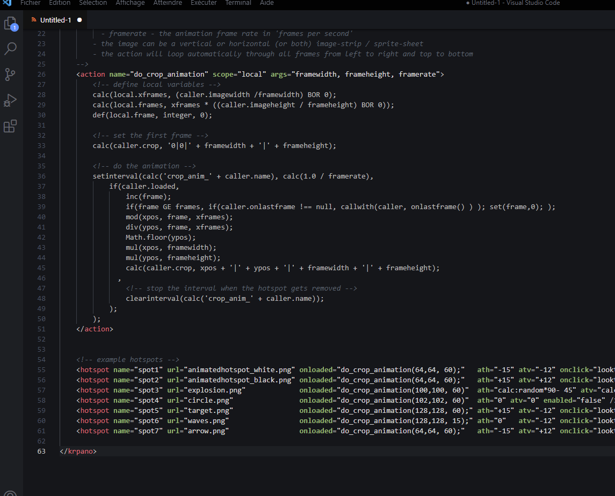Open the Fichier menu
Viewport: 615px width, 496px height.
(x=30, y=3)
